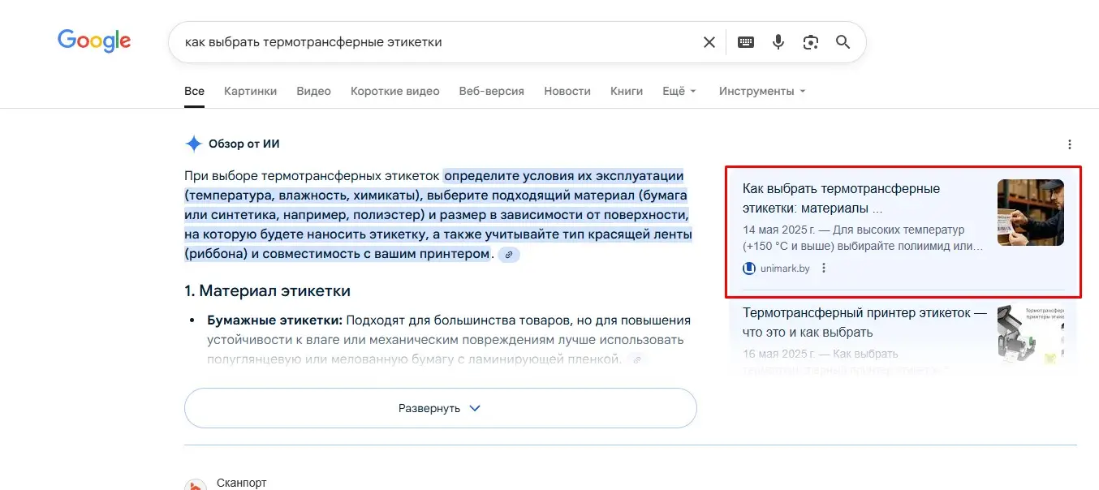Click inside the search query text field
The width and height of the screenshot is (1099, 490).
click(430, 42)
